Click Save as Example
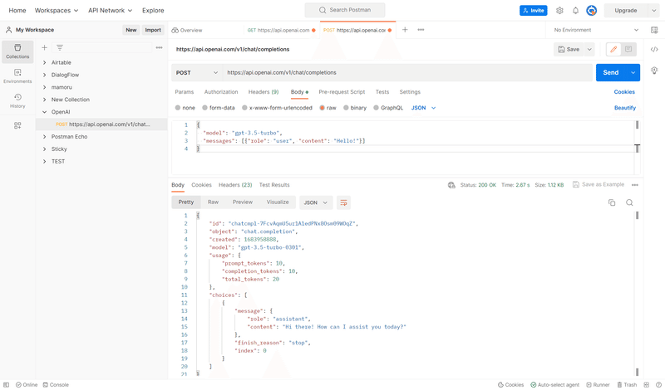Image resolution: width=665 pixels, height=390 pixels. point(598,184)
